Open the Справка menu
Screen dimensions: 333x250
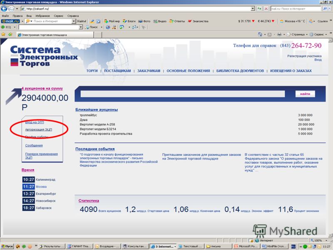tap(73, 16)
